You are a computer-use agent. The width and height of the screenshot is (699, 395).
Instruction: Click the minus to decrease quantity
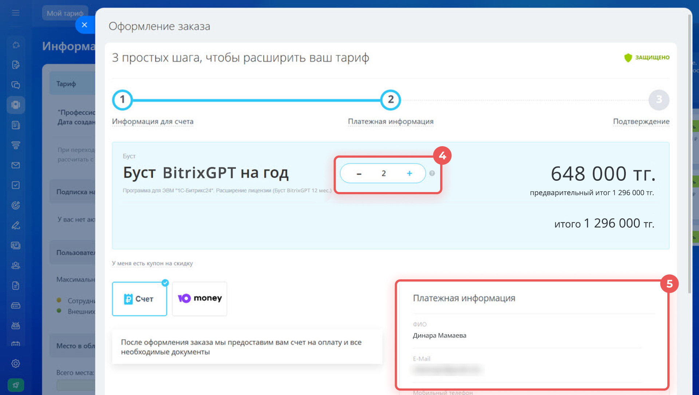[359, 173]
